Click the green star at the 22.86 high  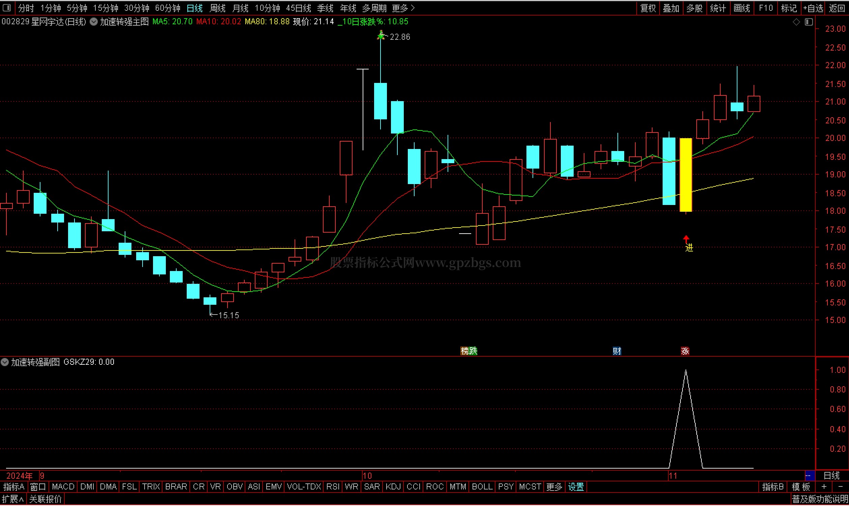pyautogui.click(x=381, y=35)
